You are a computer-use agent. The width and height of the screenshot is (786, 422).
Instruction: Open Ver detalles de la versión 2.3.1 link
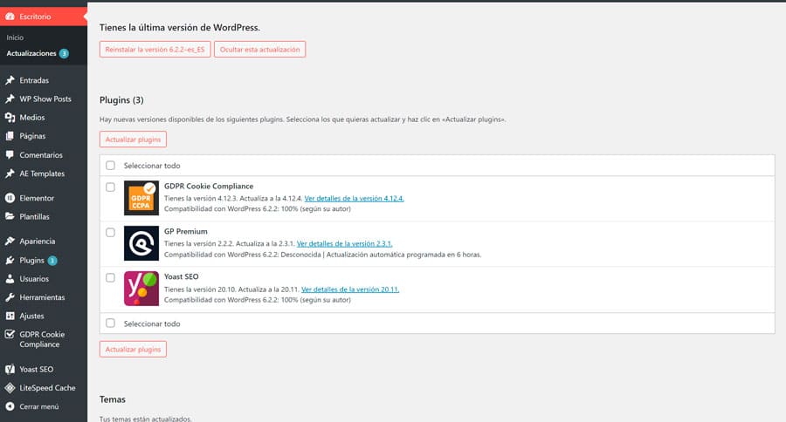click(x=344, y=244)
